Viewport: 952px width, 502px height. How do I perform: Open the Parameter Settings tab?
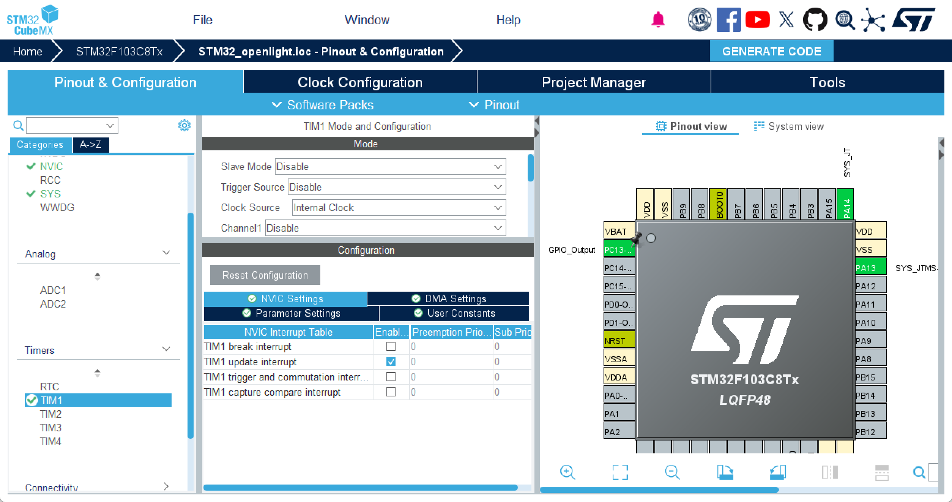coord(291,313)
